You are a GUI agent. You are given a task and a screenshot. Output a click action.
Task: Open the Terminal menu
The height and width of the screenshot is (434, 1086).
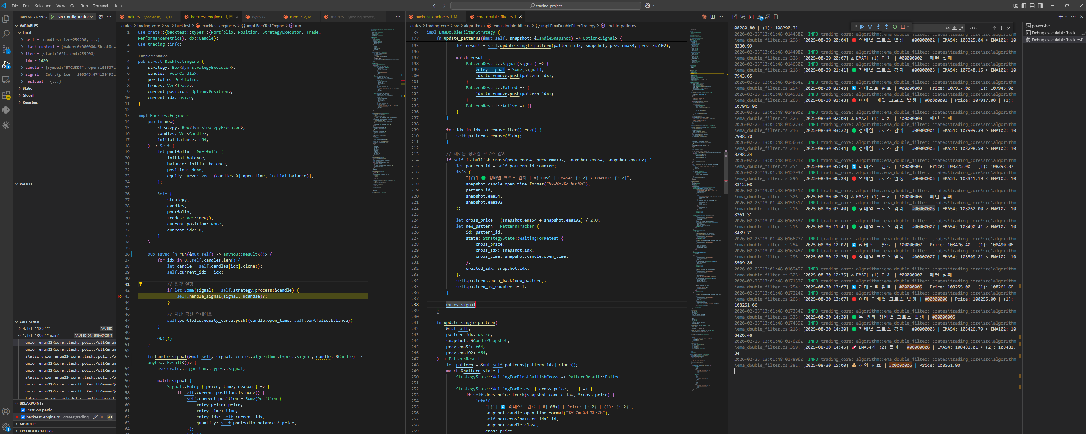pyautogui.click(x=100, y=6)
